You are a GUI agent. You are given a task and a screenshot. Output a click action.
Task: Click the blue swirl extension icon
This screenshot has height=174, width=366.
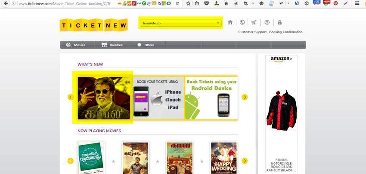(297, 3)
